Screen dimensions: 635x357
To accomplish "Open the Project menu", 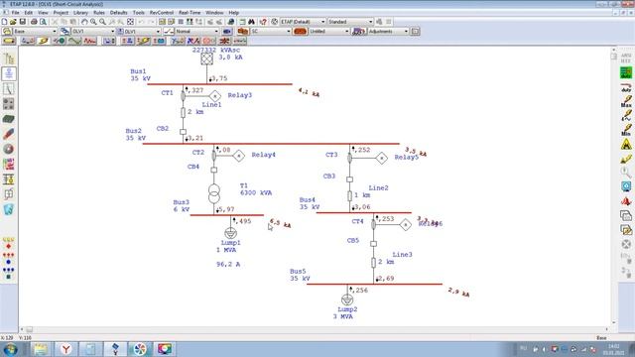I will point(61,13).
